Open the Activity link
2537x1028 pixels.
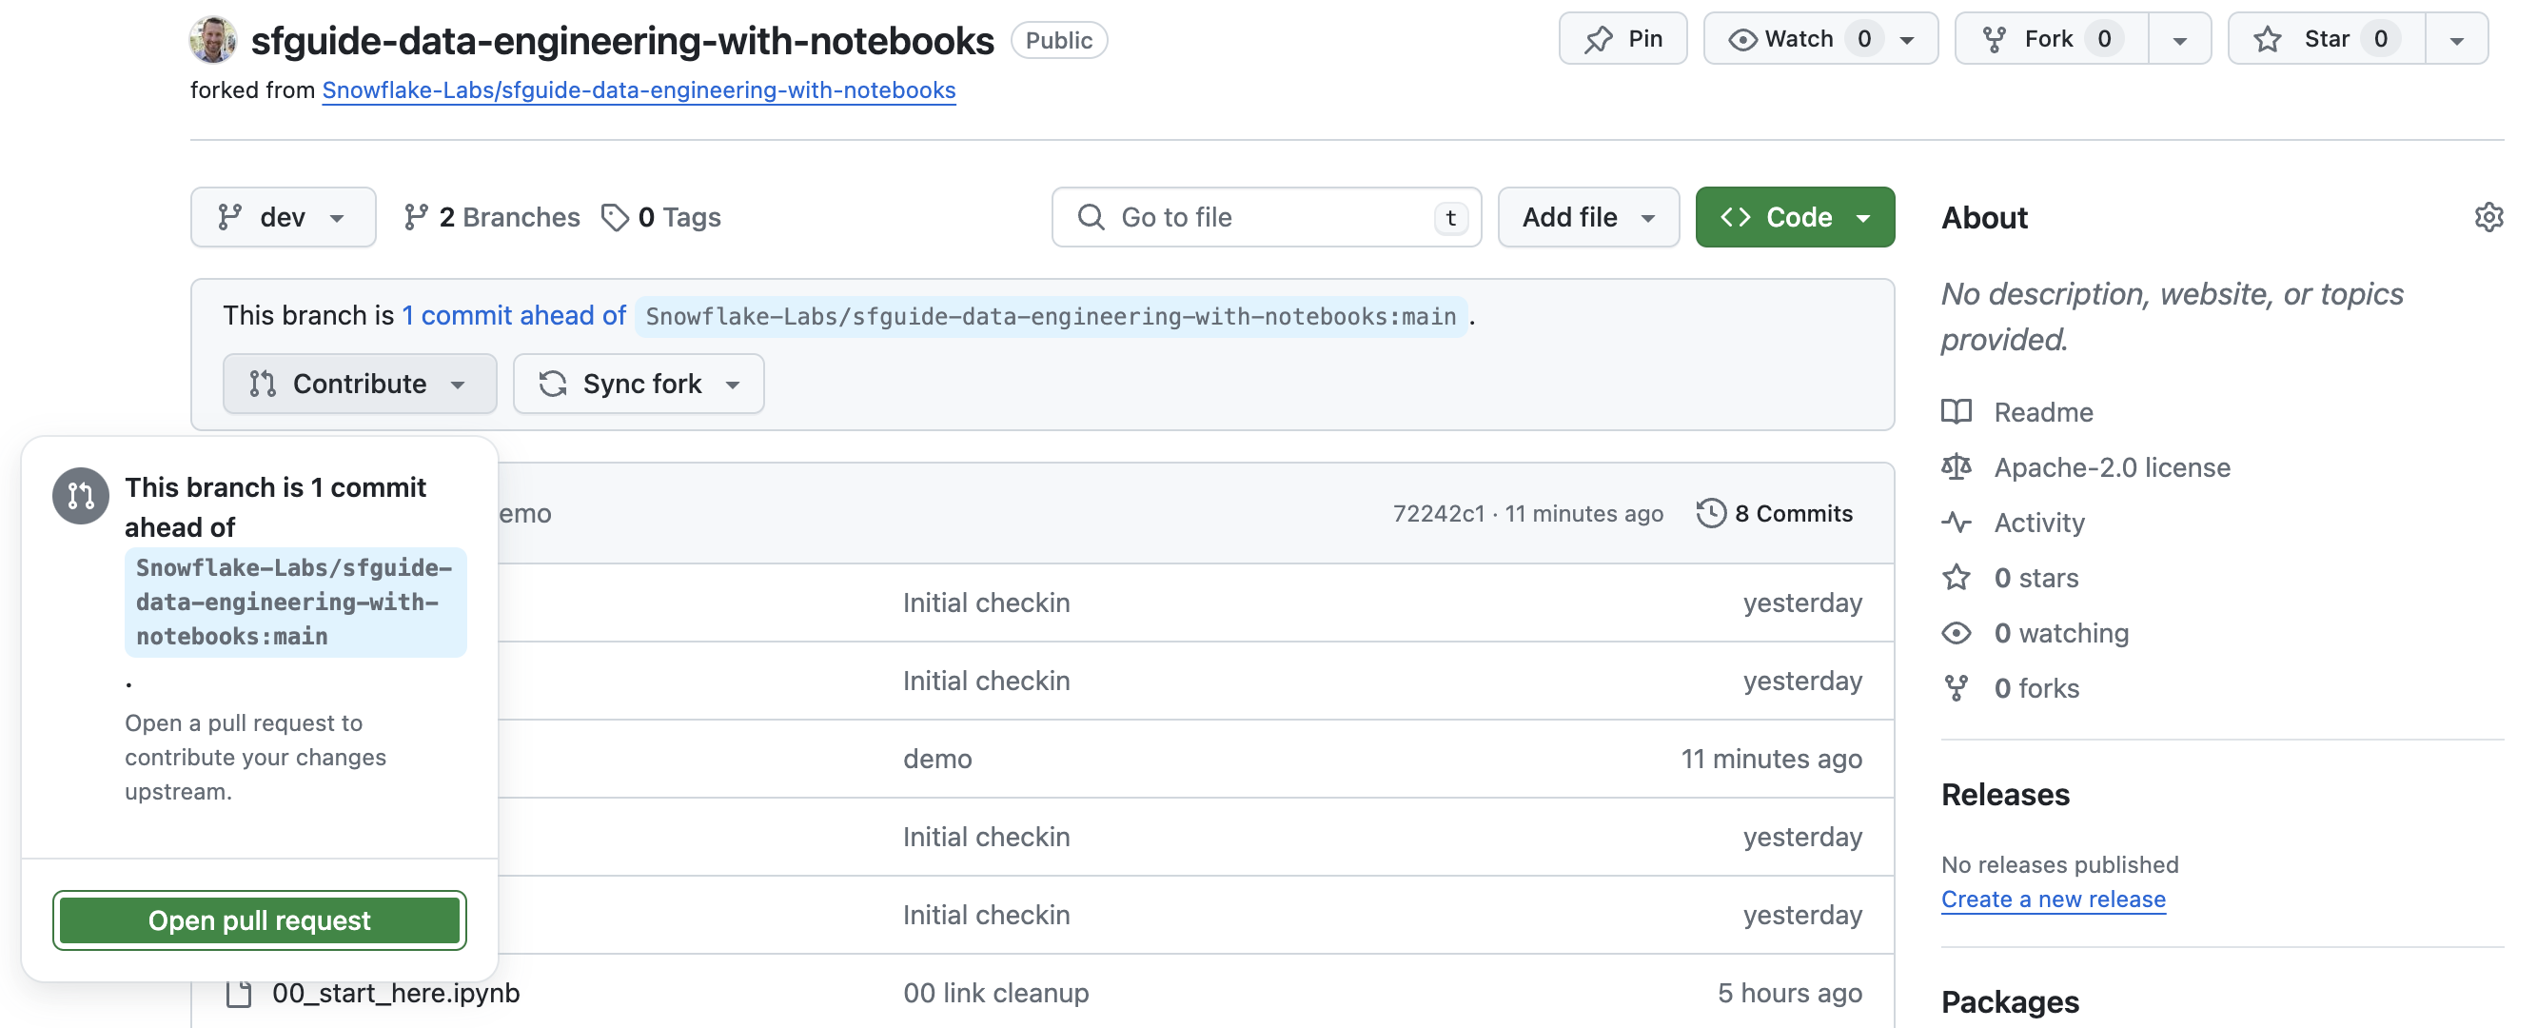2038,522
